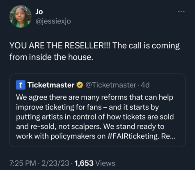Image resolution: width=195 pixels, height=170 pixels.
Task: Click the Ticketmaster account name
Action: point(51,85)
